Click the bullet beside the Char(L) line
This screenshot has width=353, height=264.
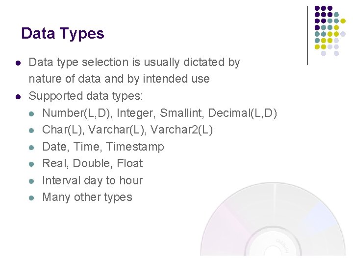click(31, 131)
